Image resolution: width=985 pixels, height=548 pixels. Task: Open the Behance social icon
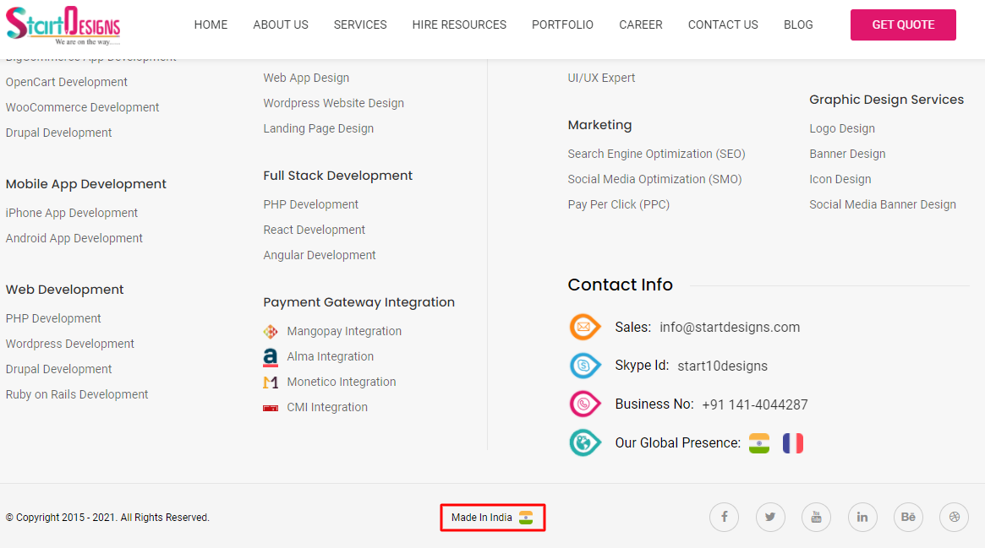908,517
